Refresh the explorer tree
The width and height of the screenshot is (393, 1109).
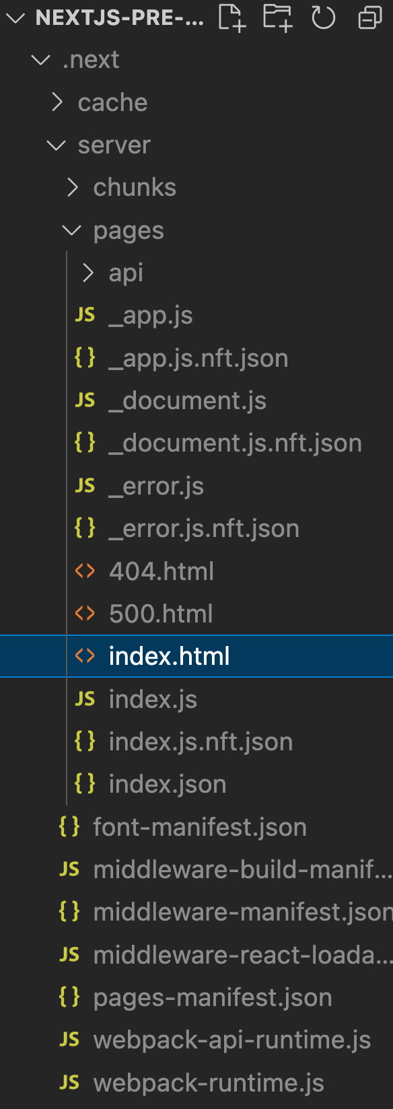point(323,17)
